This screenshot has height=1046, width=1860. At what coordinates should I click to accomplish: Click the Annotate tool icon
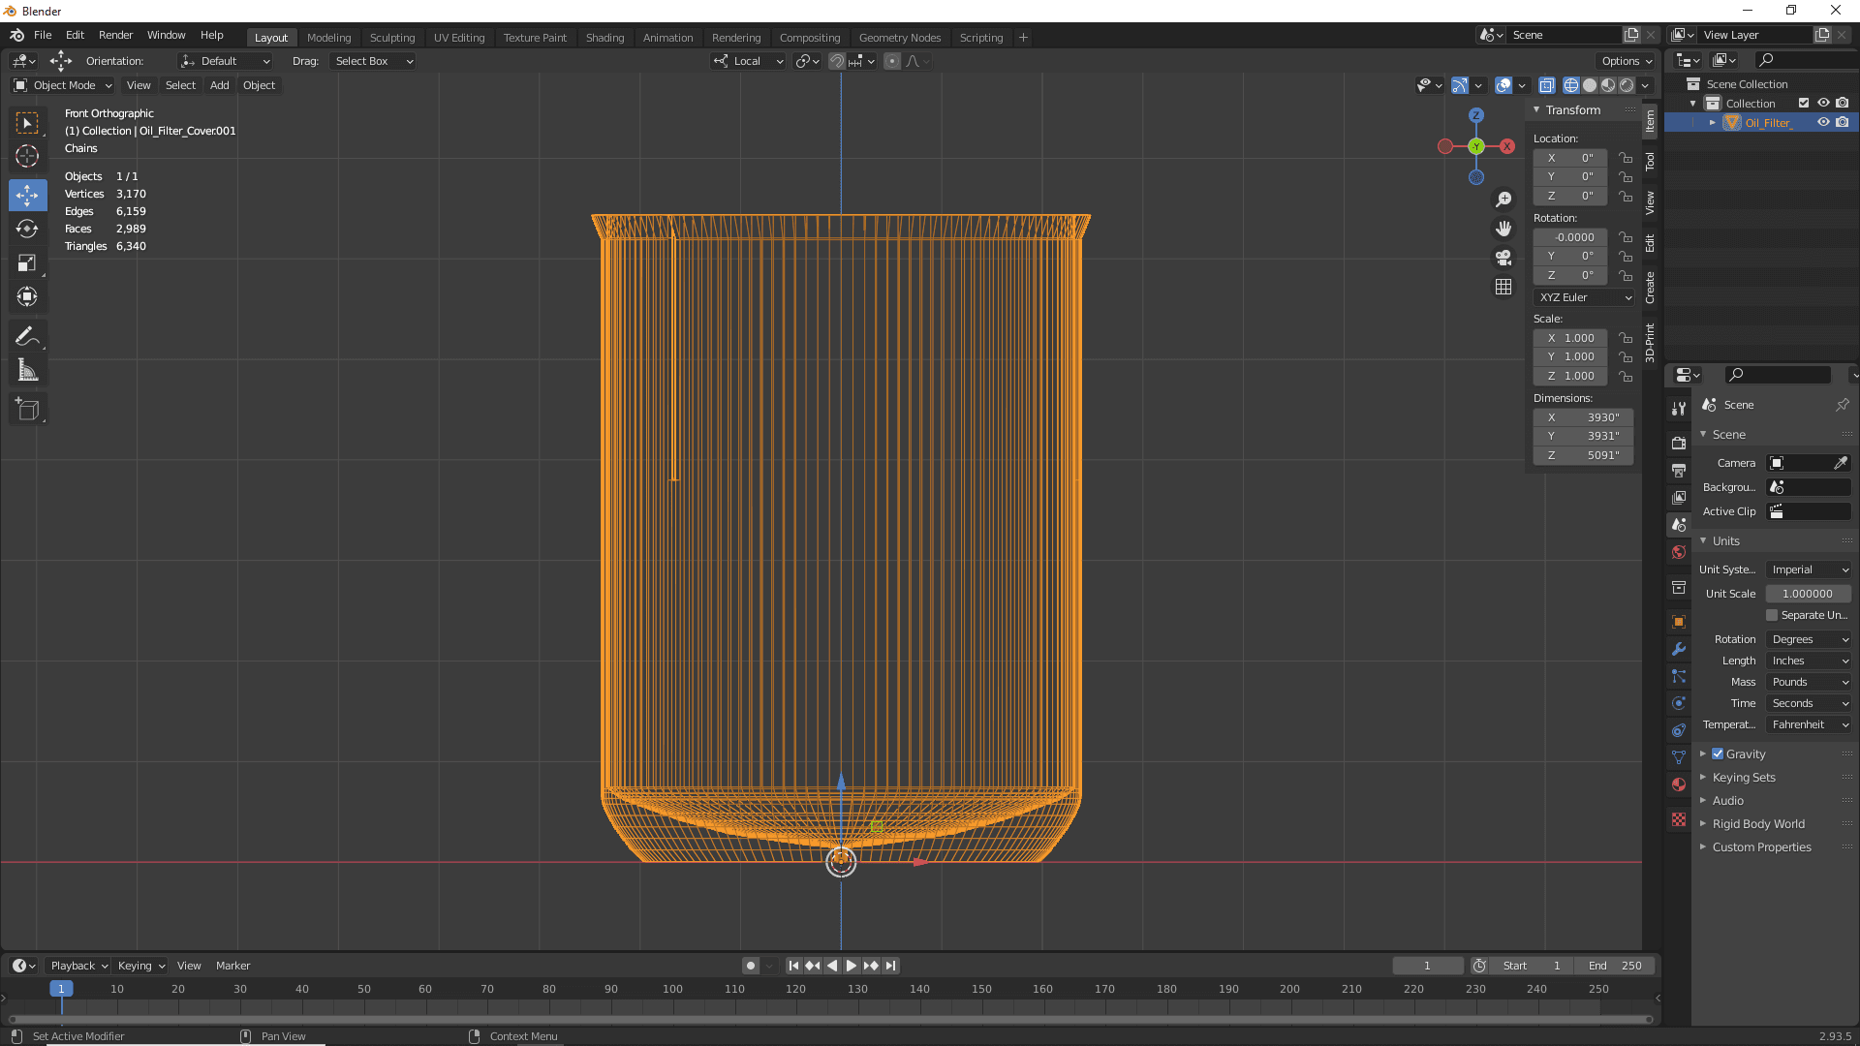(x=28, y=336)
